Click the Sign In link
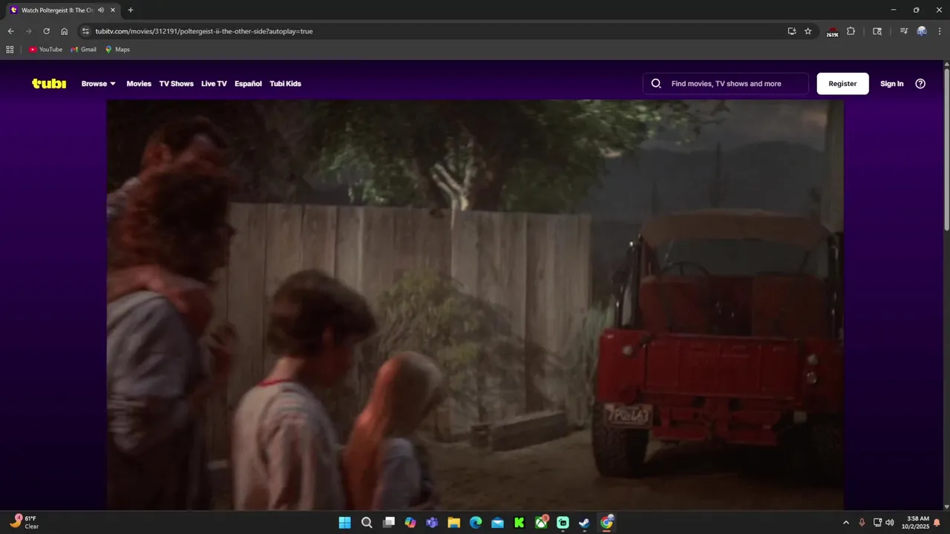Image resolution: width=950 pixels, height=534 pixels. (x=891, y=84)
